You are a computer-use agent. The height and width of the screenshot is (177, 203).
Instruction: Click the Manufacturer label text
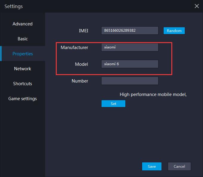tap(74, 48)
